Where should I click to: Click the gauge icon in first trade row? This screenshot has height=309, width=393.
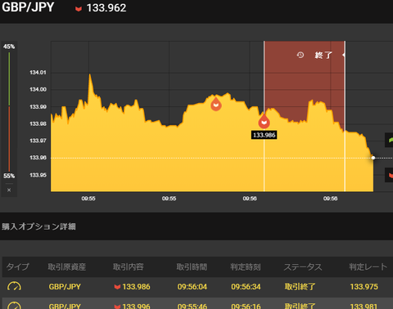coord(14,286)
